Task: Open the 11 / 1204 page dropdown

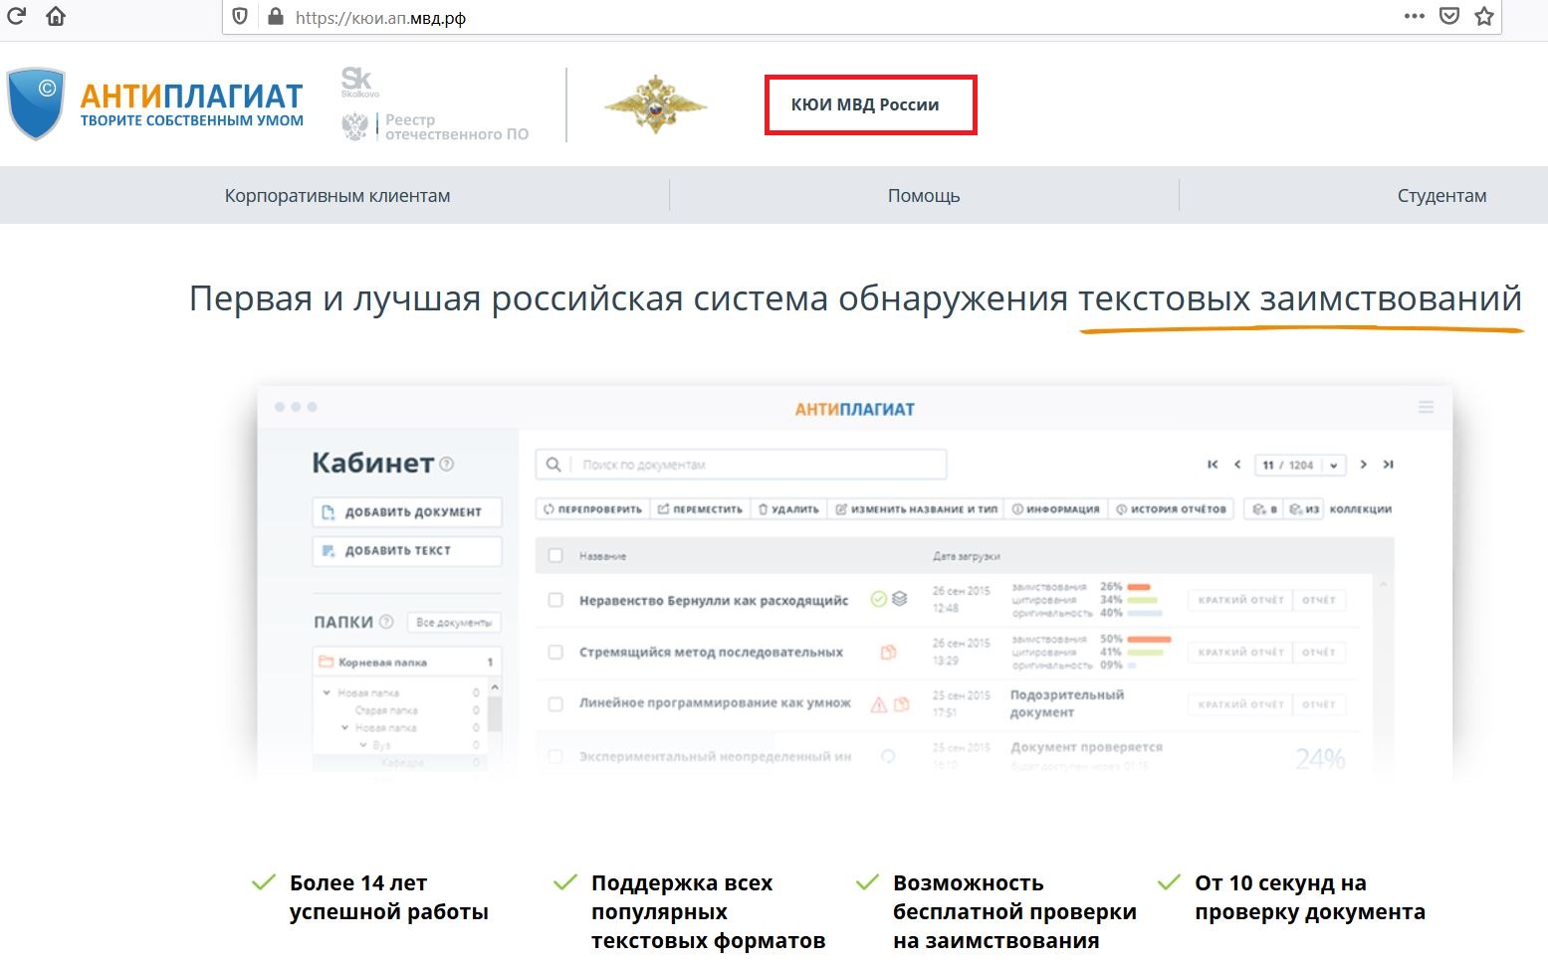Action: 1300,465
